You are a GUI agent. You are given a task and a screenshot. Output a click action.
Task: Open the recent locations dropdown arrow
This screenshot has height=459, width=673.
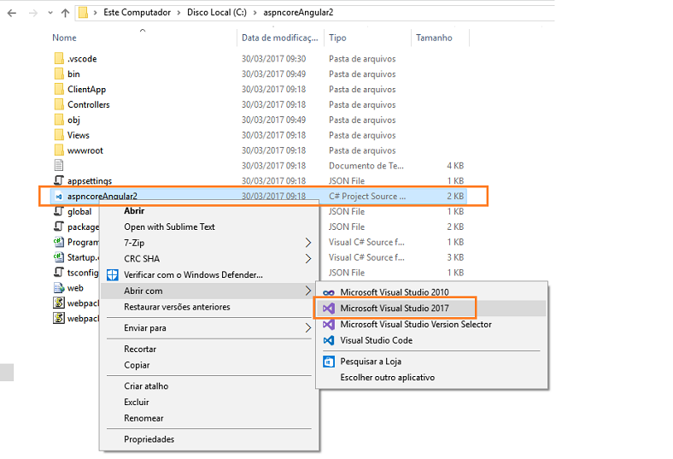click(50, 13)
